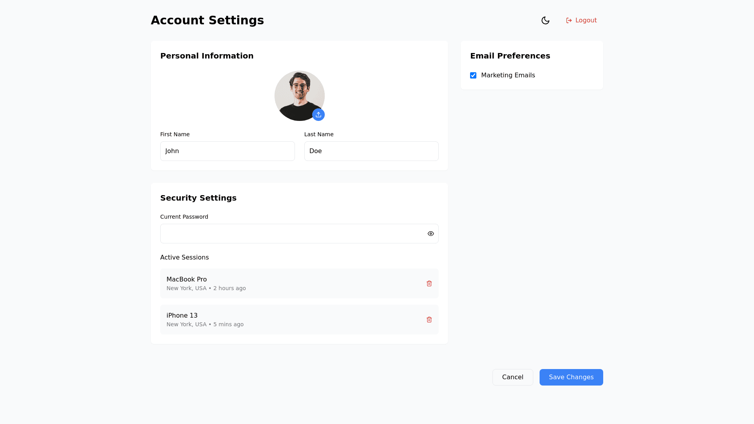The height and width of the screenshot is (424, 754).
Task: Select the iPhone 13 session entry
Action: tap(275, 320)
